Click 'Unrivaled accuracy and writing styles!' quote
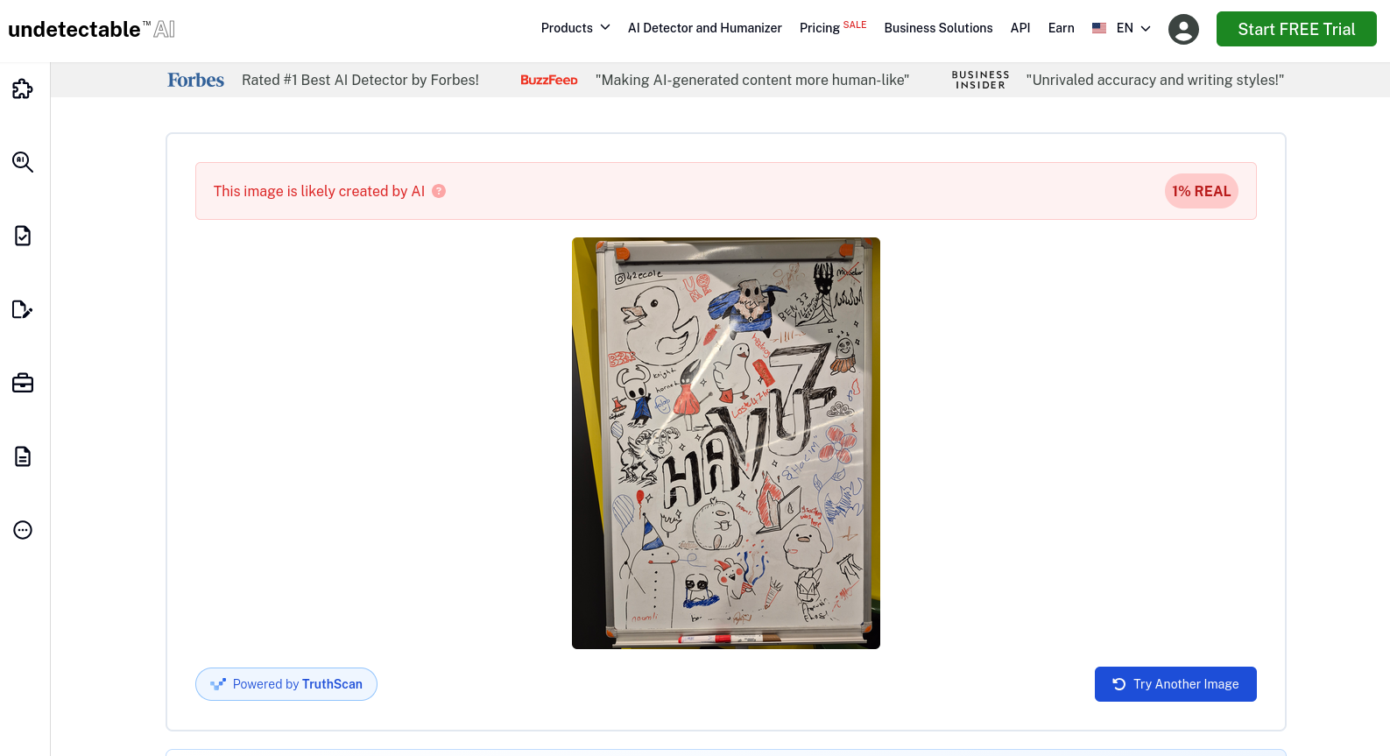Image resolution: width=1390 pixels, height=756 pixels. [x=1155, y=80]
